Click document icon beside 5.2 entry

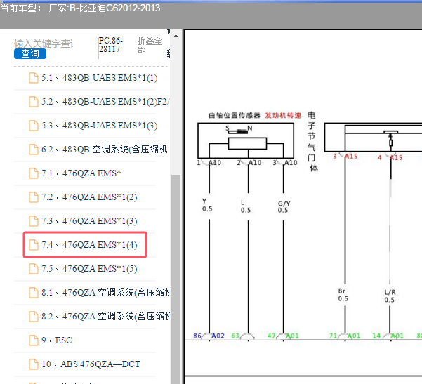34,102
